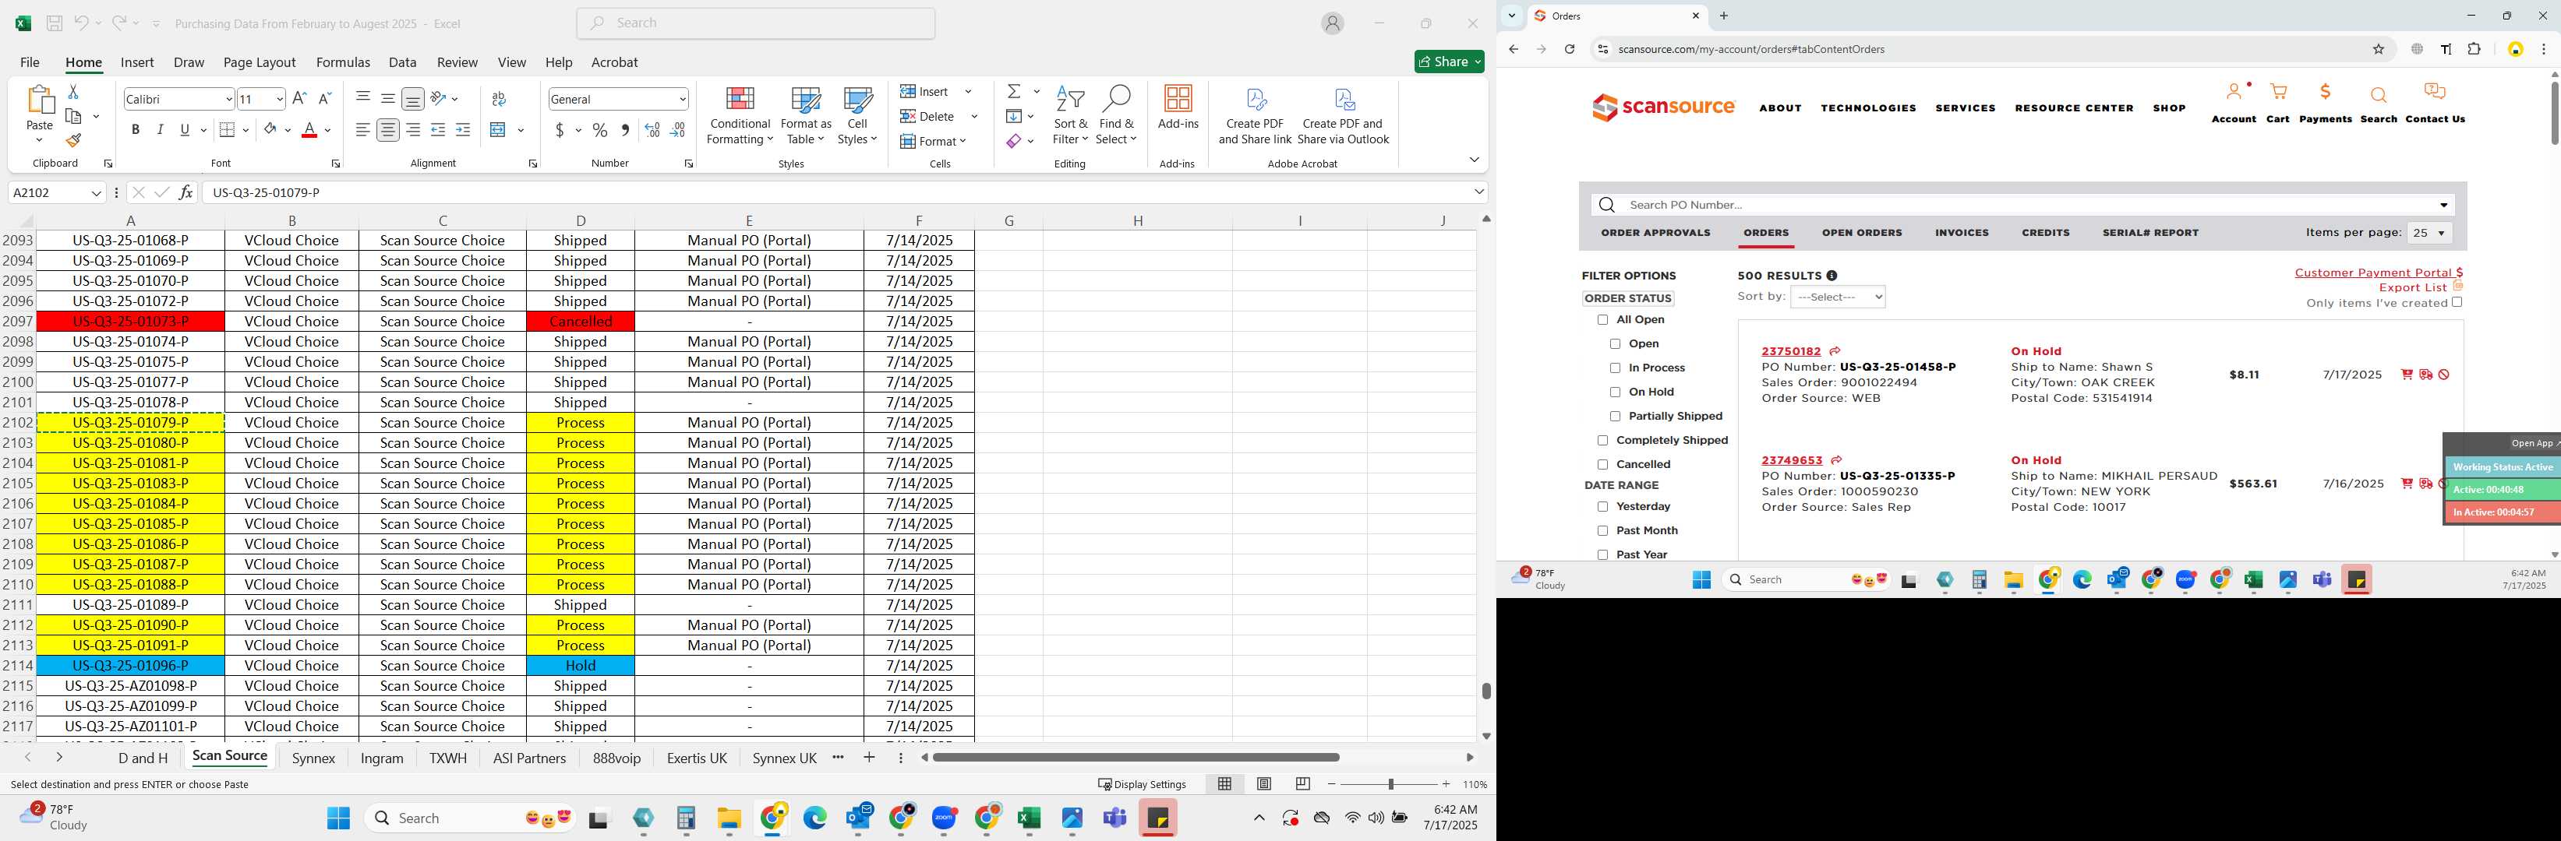Apply Underline formatting in Excel
The height and width of the screenshot is (841, 2561).
coord(184,130)
